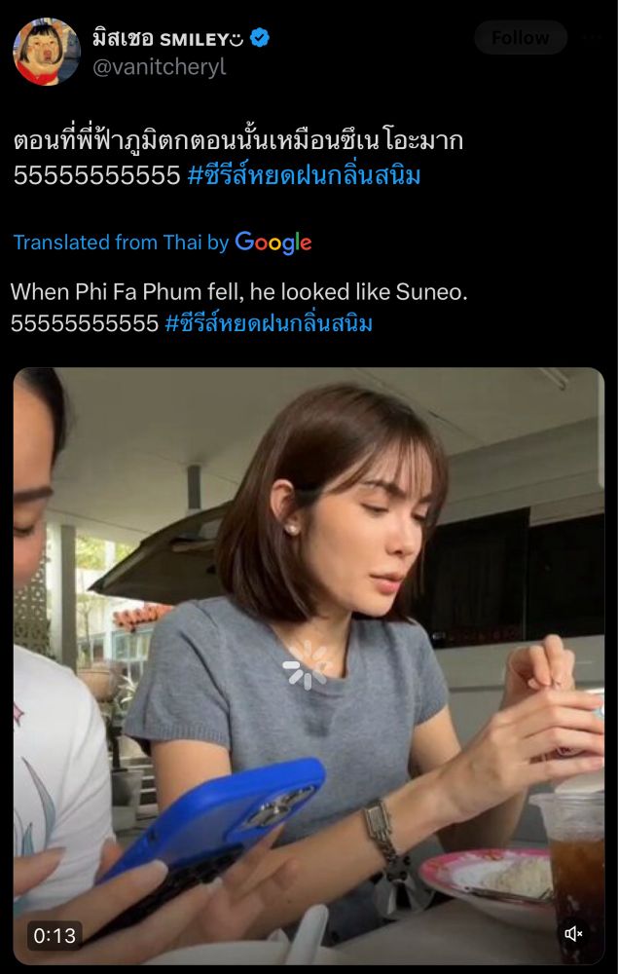Open the profile avatar picture

(47, 52)
